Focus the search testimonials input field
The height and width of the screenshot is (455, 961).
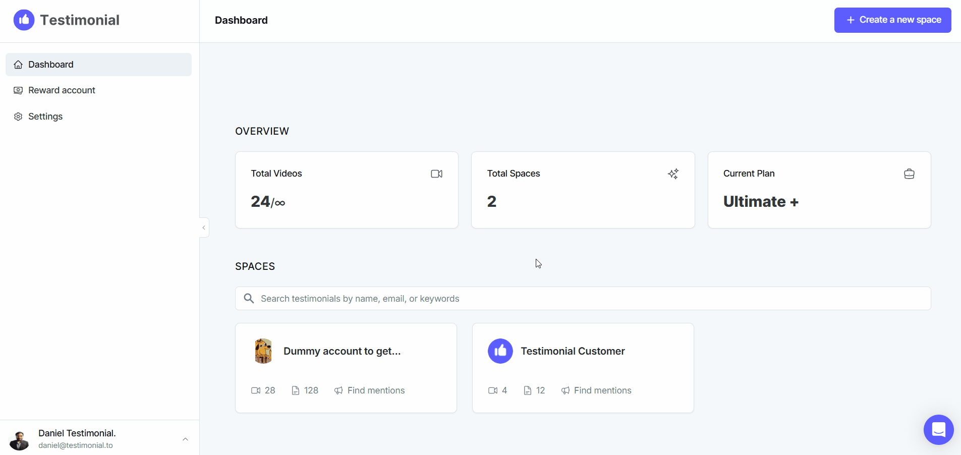pos(583,299)
